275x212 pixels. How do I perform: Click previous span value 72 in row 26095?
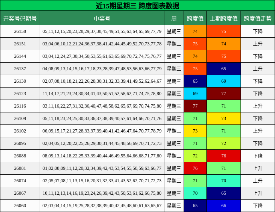224,143
